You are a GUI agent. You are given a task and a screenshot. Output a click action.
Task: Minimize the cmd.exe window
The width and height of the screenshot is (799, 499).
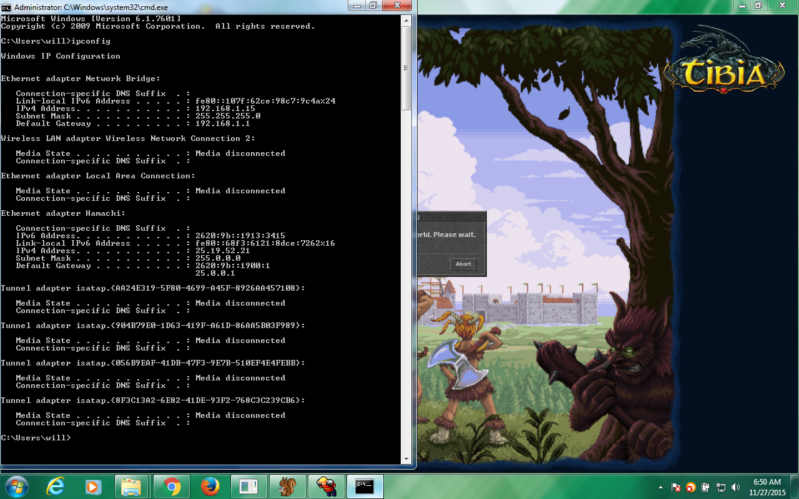pyautogui.click(x=356, y=6)
